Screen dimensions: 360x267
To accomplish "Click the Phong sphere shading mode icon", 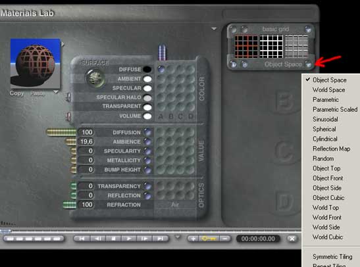I will tap(95, 79).
